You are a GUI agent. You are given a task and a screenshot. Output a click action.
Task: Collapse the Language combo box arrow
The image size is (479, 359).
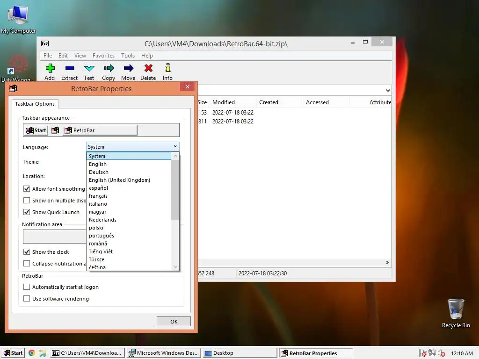click(175, 146)
